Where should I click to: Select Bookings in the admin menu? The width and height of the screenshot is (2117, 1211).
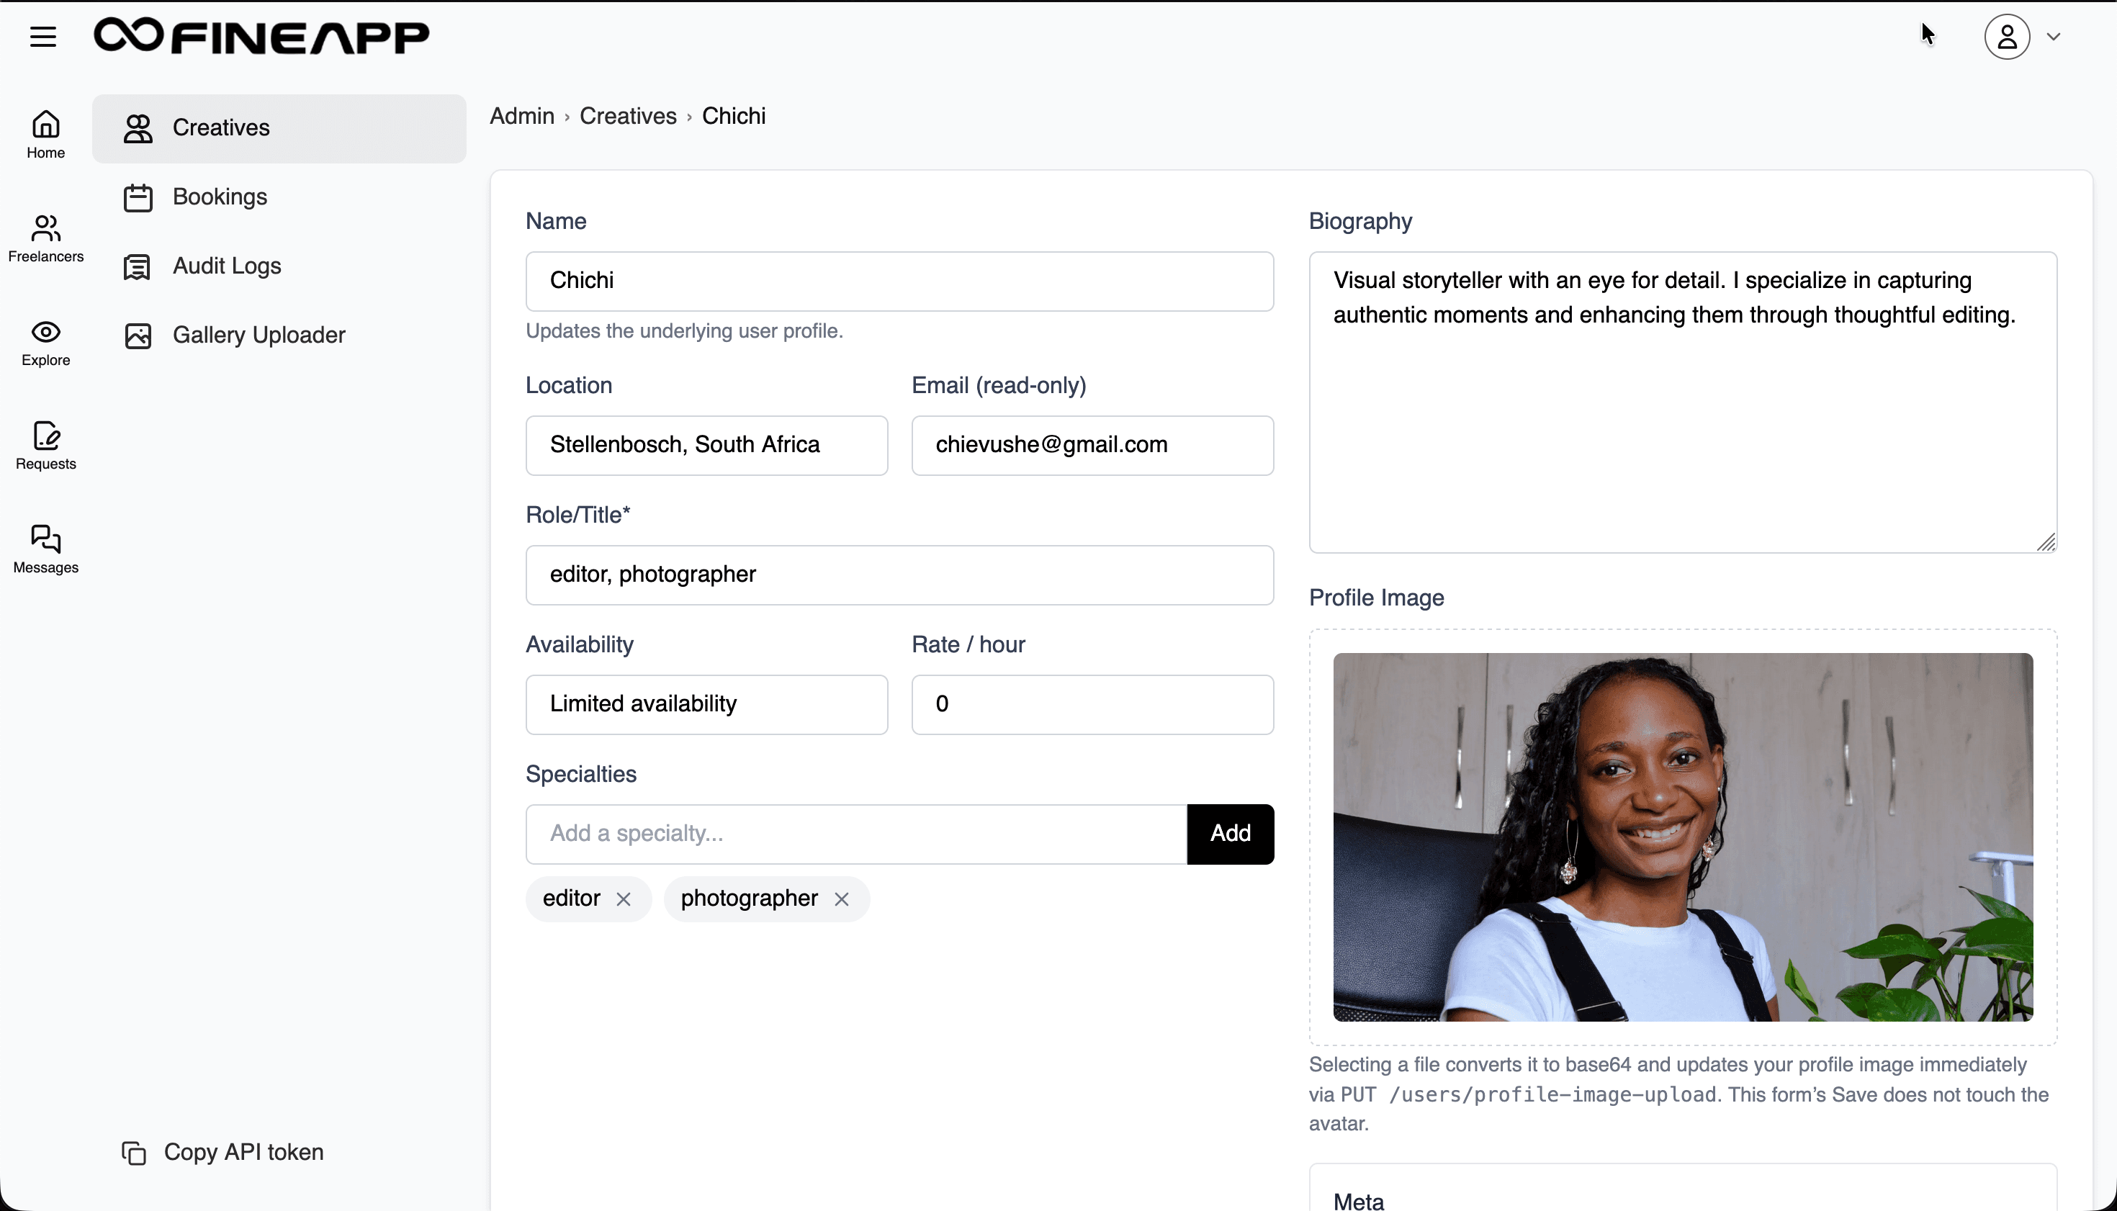[x=220, y=197]
